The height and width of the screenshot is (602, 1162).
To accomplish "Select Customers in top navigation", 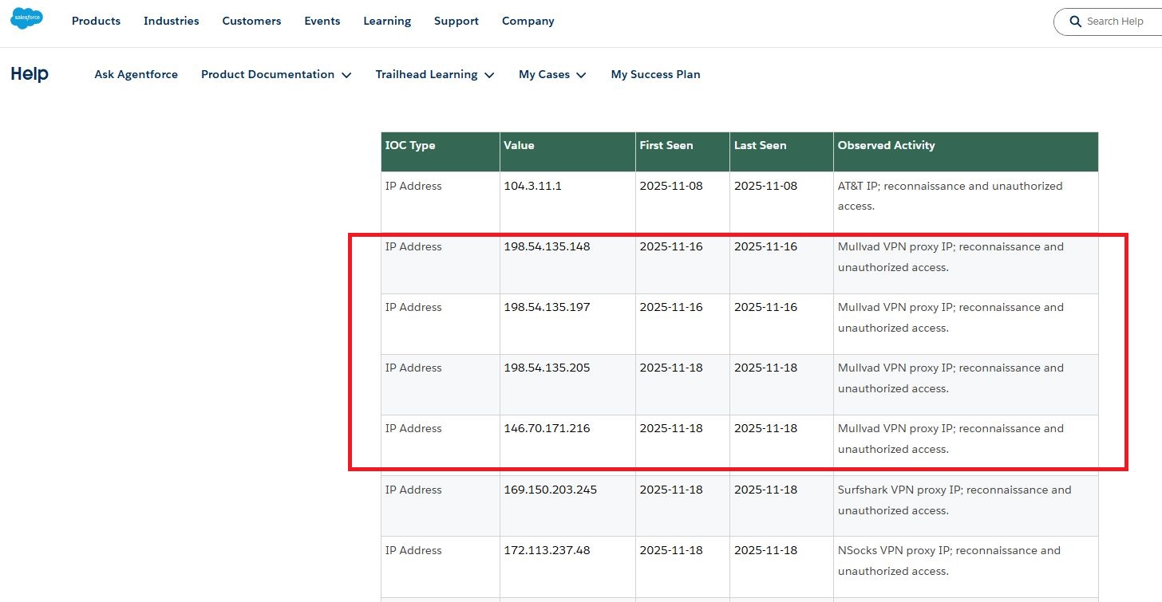I will point(251,22).
